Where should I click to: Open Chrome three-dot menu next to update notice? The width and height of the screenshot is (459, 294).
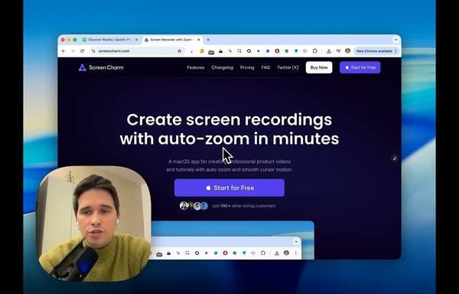tap(396, 51)
